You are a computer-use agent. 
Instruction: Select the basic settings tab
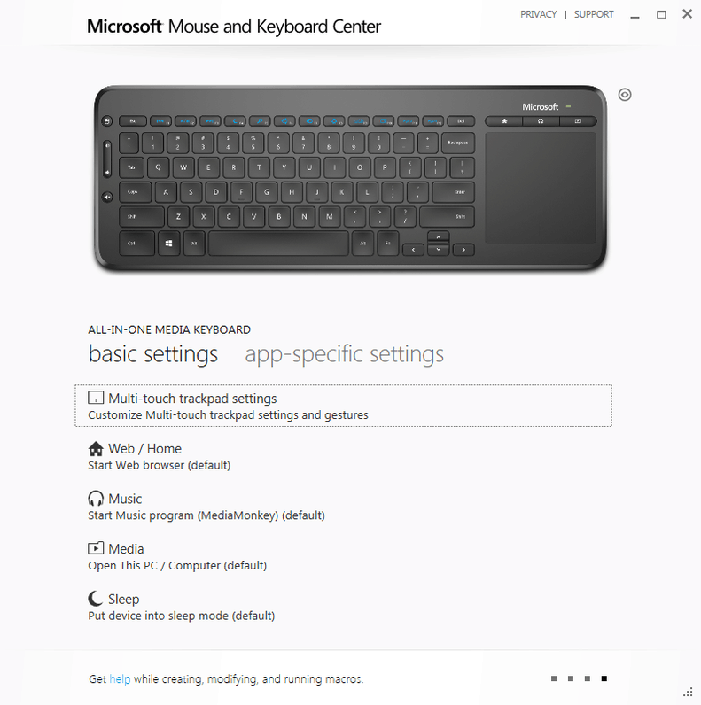click(153, 354)
